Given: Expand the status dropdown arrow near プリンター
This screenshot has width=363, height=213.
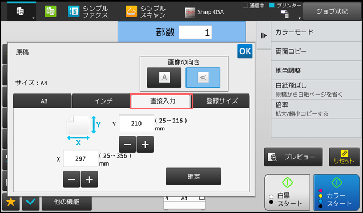Looking at the screenshot, I should click(x=299, y=18).
